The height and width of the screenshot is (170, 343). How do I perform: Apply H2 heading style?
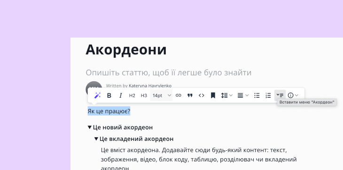pyautogui.click(x=132, y=95)
